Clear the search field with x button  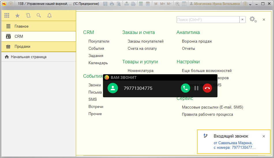click(x=243, y=20)
